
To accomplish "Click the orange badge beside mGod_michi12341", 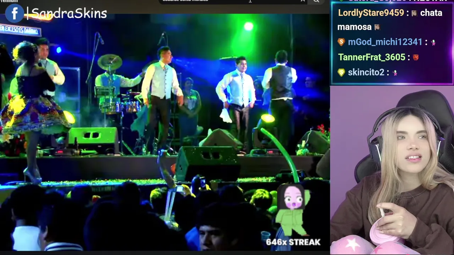I will point(341,42).
